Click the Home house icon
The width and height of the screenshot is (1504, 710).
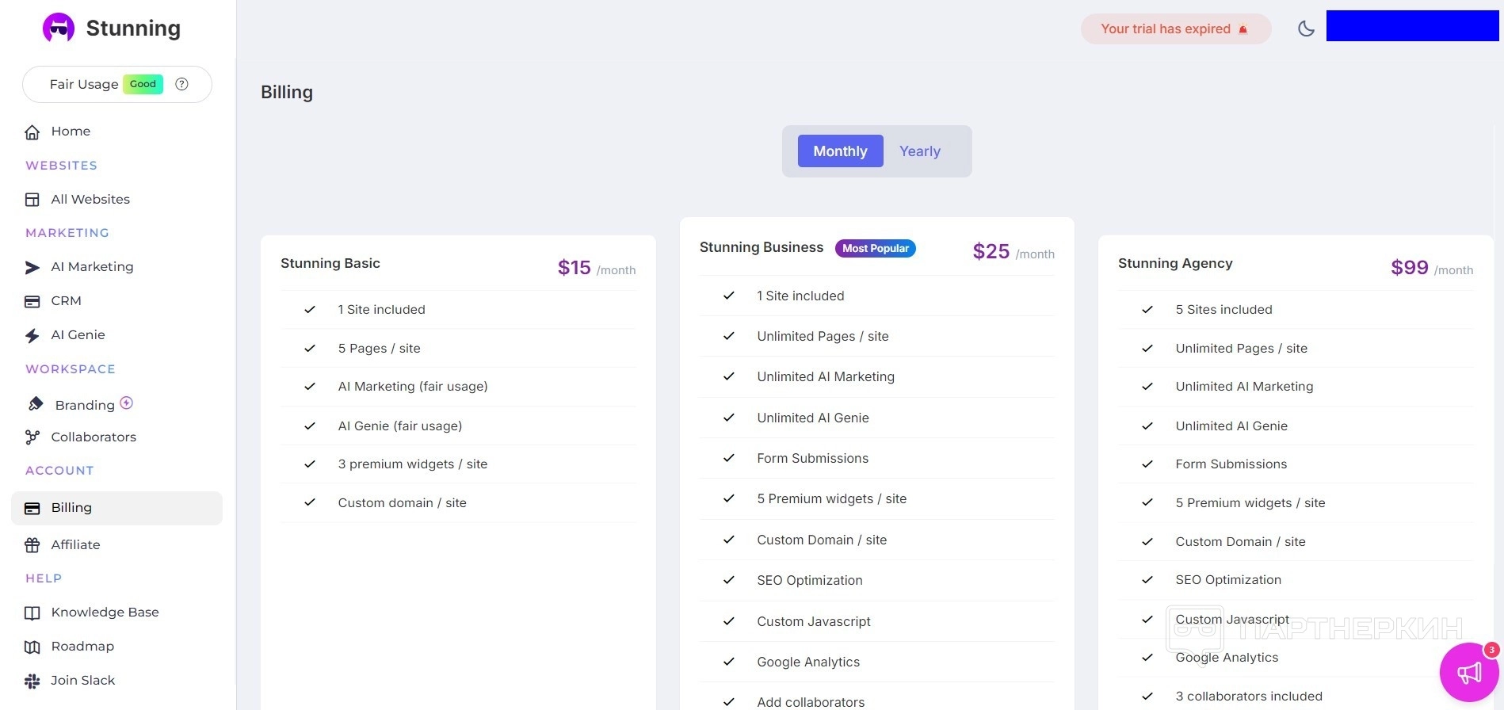[32, 132]
